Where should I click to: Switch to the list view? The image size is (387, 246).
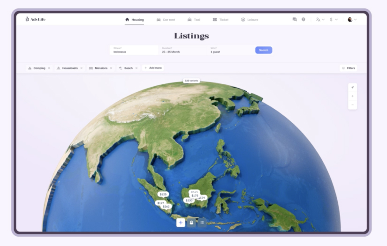coord(202,223)
